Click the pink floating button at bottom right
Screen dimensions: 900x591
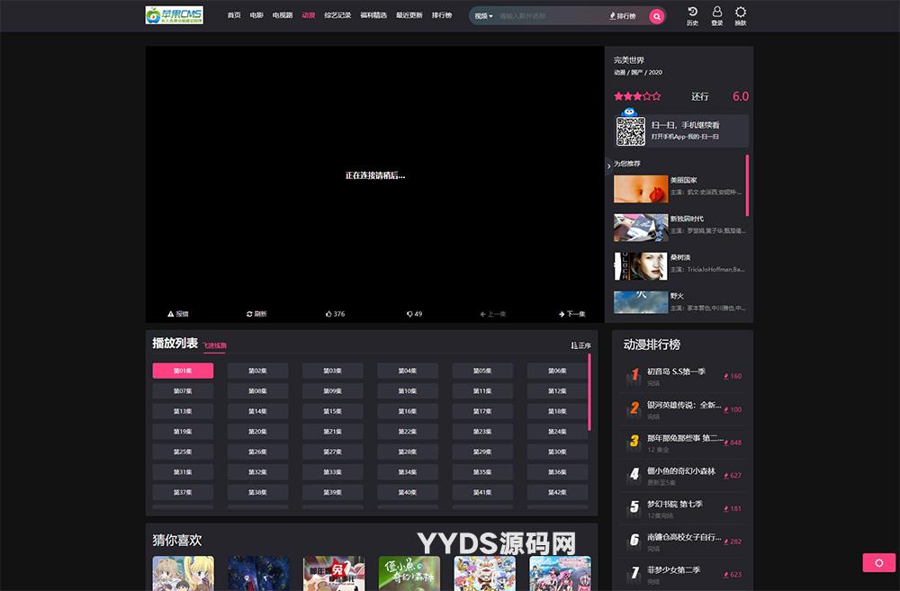[x=877, y=562]
